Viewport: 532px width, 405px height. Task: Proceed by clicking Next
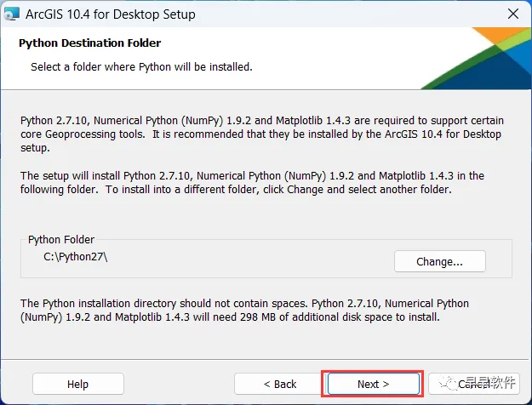[373, 384]
